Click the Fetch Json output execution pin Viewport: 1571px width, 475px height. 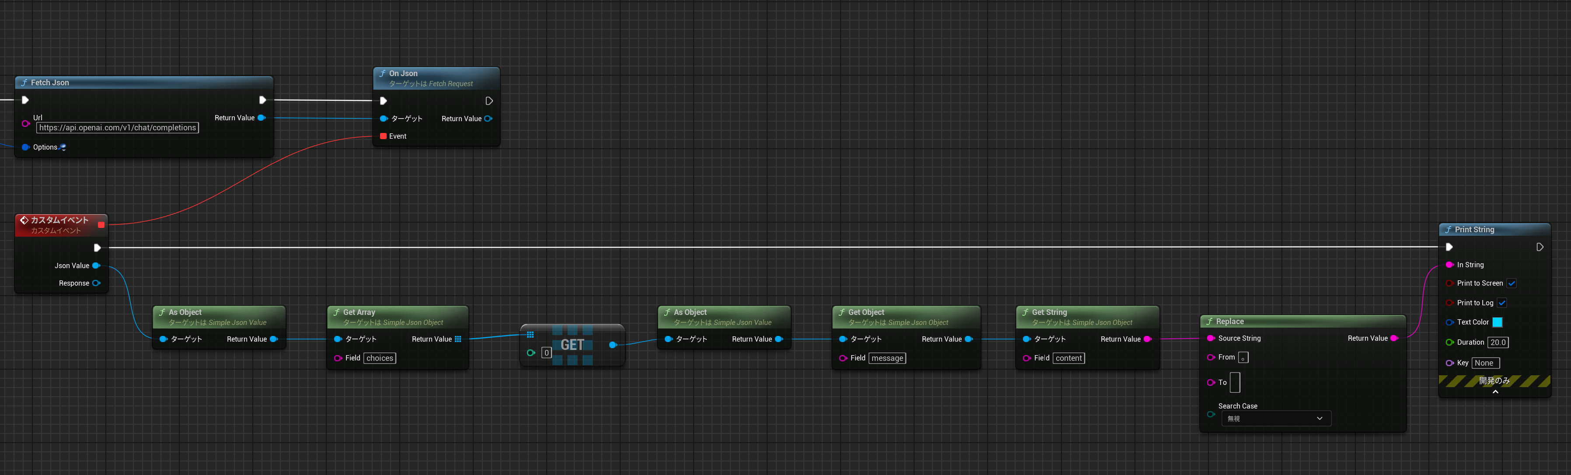tap(262, 100)
